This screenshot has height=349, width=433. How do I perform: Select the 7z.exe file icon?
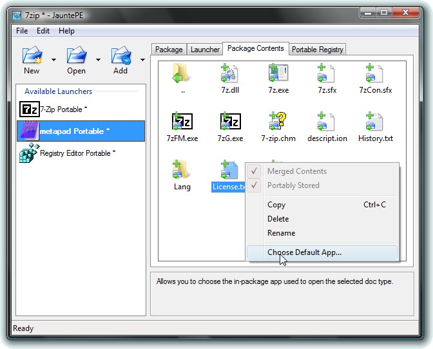[278, 73]
